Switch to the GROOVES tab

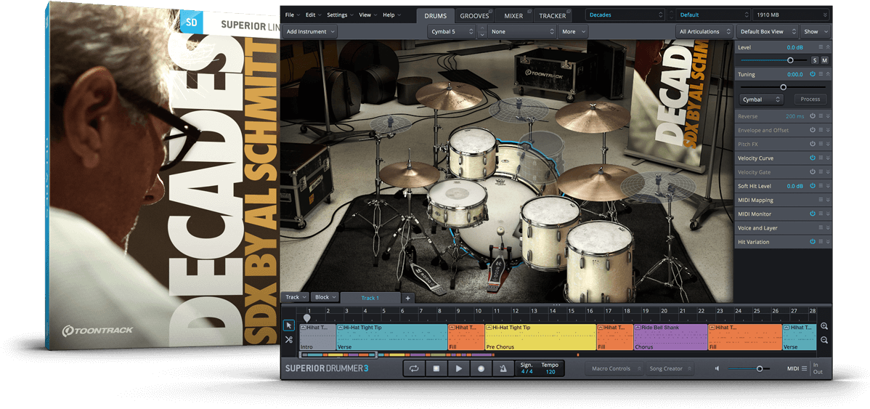tap(474, 15)
